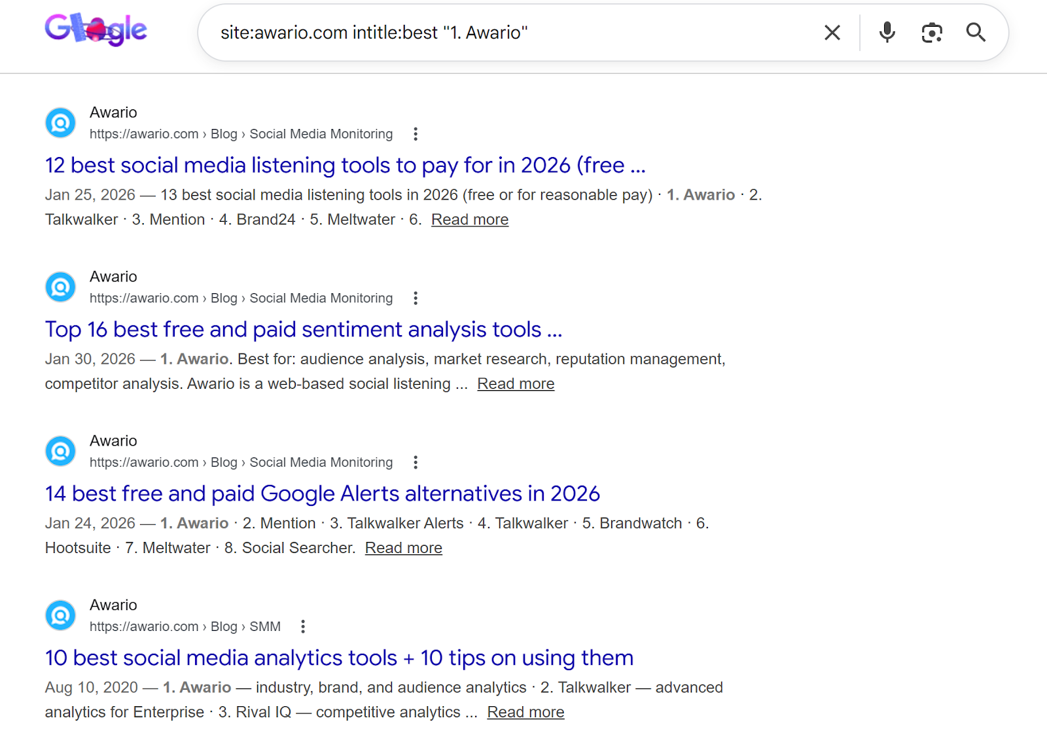This screenshot has width=1047, height=733.
Task: Click the magnifying glass search button
Action: [x=975, y=33]
